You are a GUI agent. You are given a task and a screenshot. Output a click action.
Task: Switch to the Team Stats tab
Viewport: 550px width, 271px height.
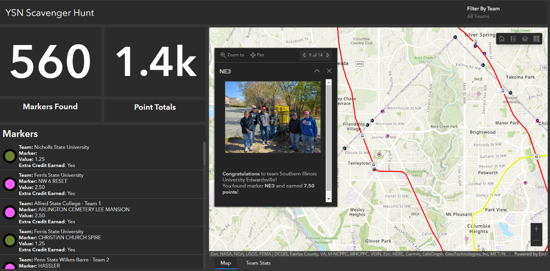point(258,263)
